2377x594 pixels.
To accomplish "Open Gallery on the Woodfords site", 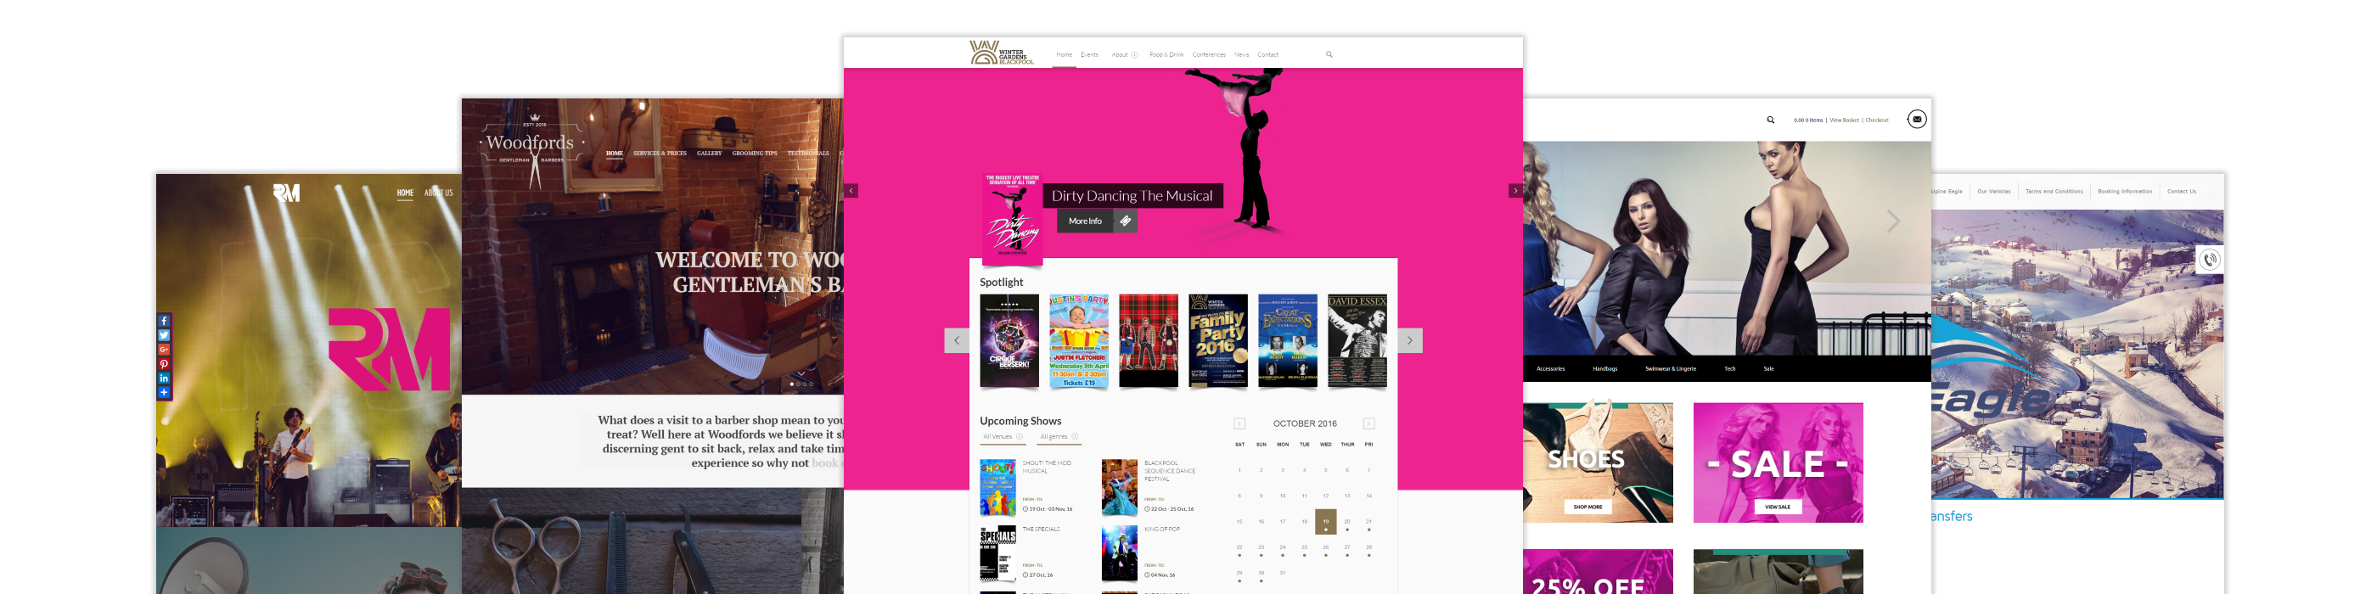I will 710,153.
